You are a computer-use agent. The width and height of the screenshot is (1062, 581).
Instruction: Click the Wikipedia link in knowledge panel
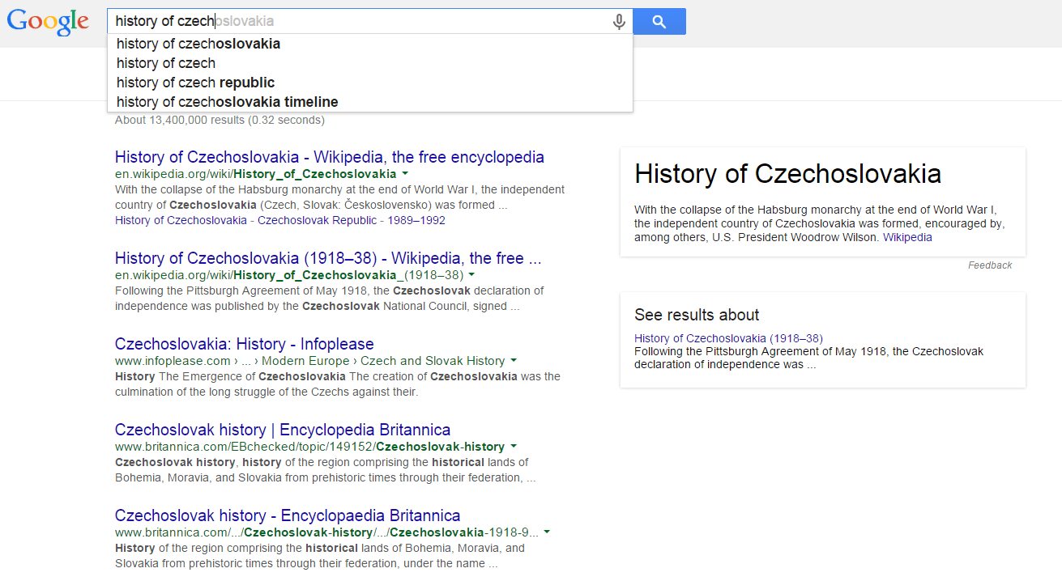(907, 237)
